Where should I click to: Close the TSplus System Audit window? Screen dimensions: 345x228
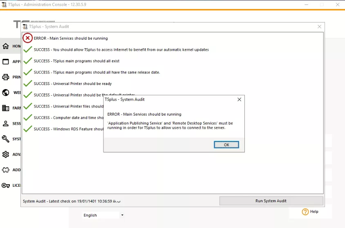coord(320,27)
